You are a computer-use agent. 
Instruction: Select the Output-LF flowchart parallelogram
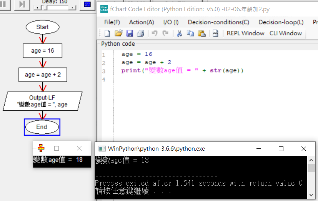(x=42, y=101)
